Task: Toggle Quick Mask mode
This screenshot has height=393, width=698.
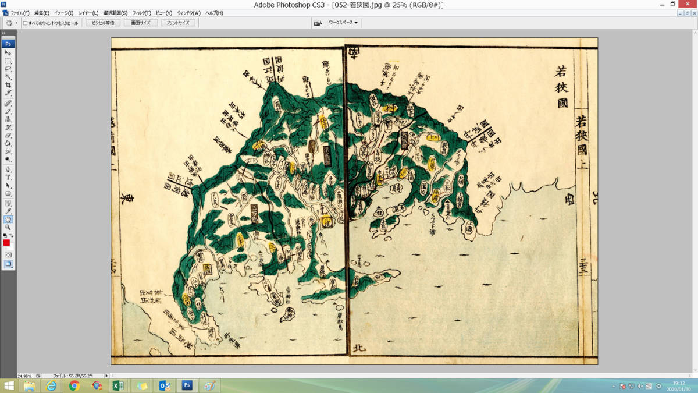Action: coord(8,255)
